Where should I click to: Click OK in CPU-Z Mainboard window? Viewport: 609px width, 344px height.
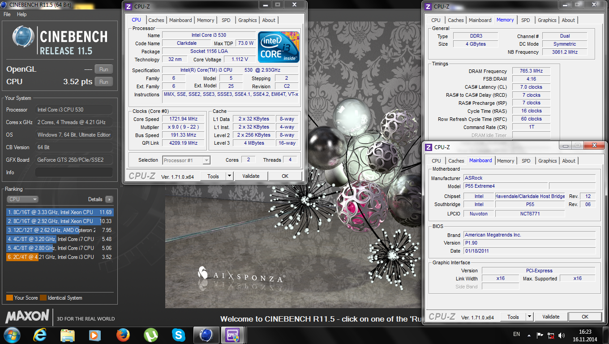(585, 317)
